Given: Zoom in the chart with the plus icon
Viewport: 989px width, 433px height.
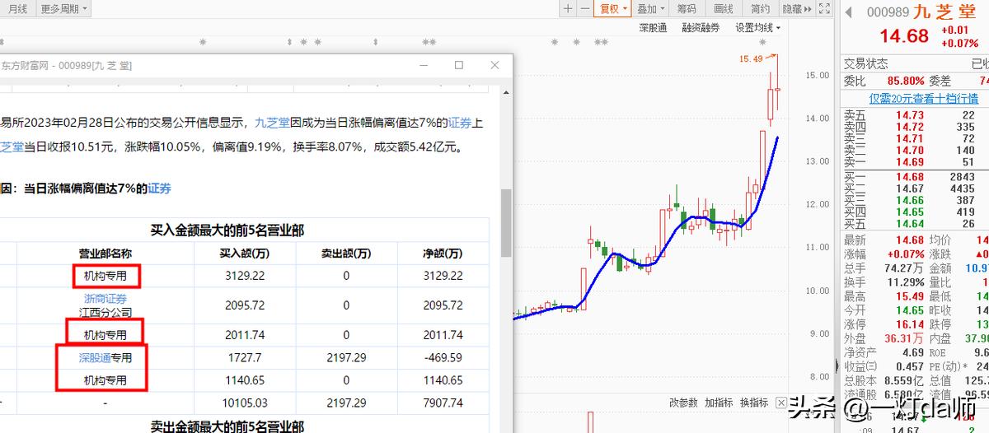Looking at the screenshot, I should (x=568, y=9).
